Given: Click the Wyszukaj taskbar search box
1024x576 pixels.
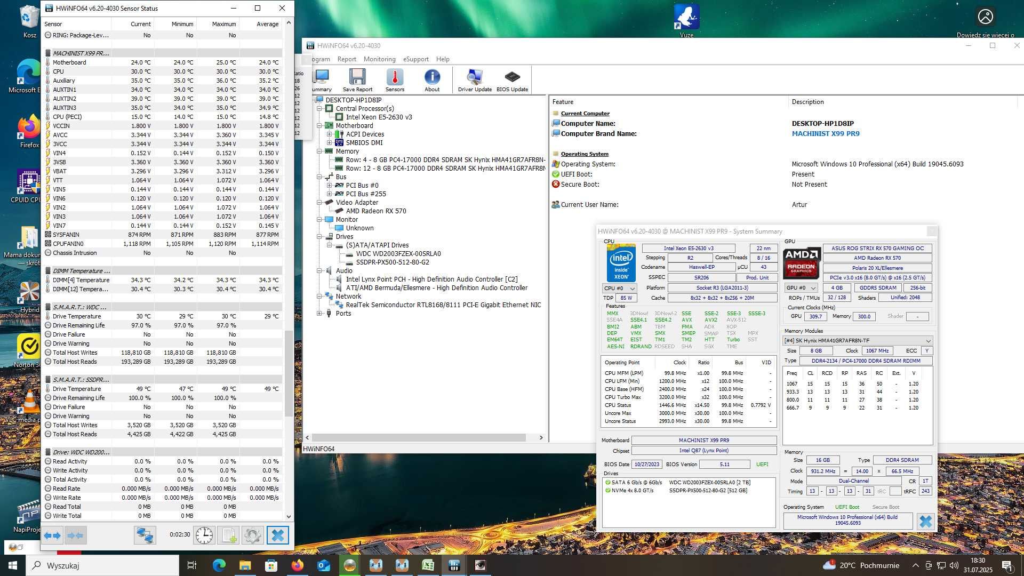Looking at the screenshot, I should (102, 565).
